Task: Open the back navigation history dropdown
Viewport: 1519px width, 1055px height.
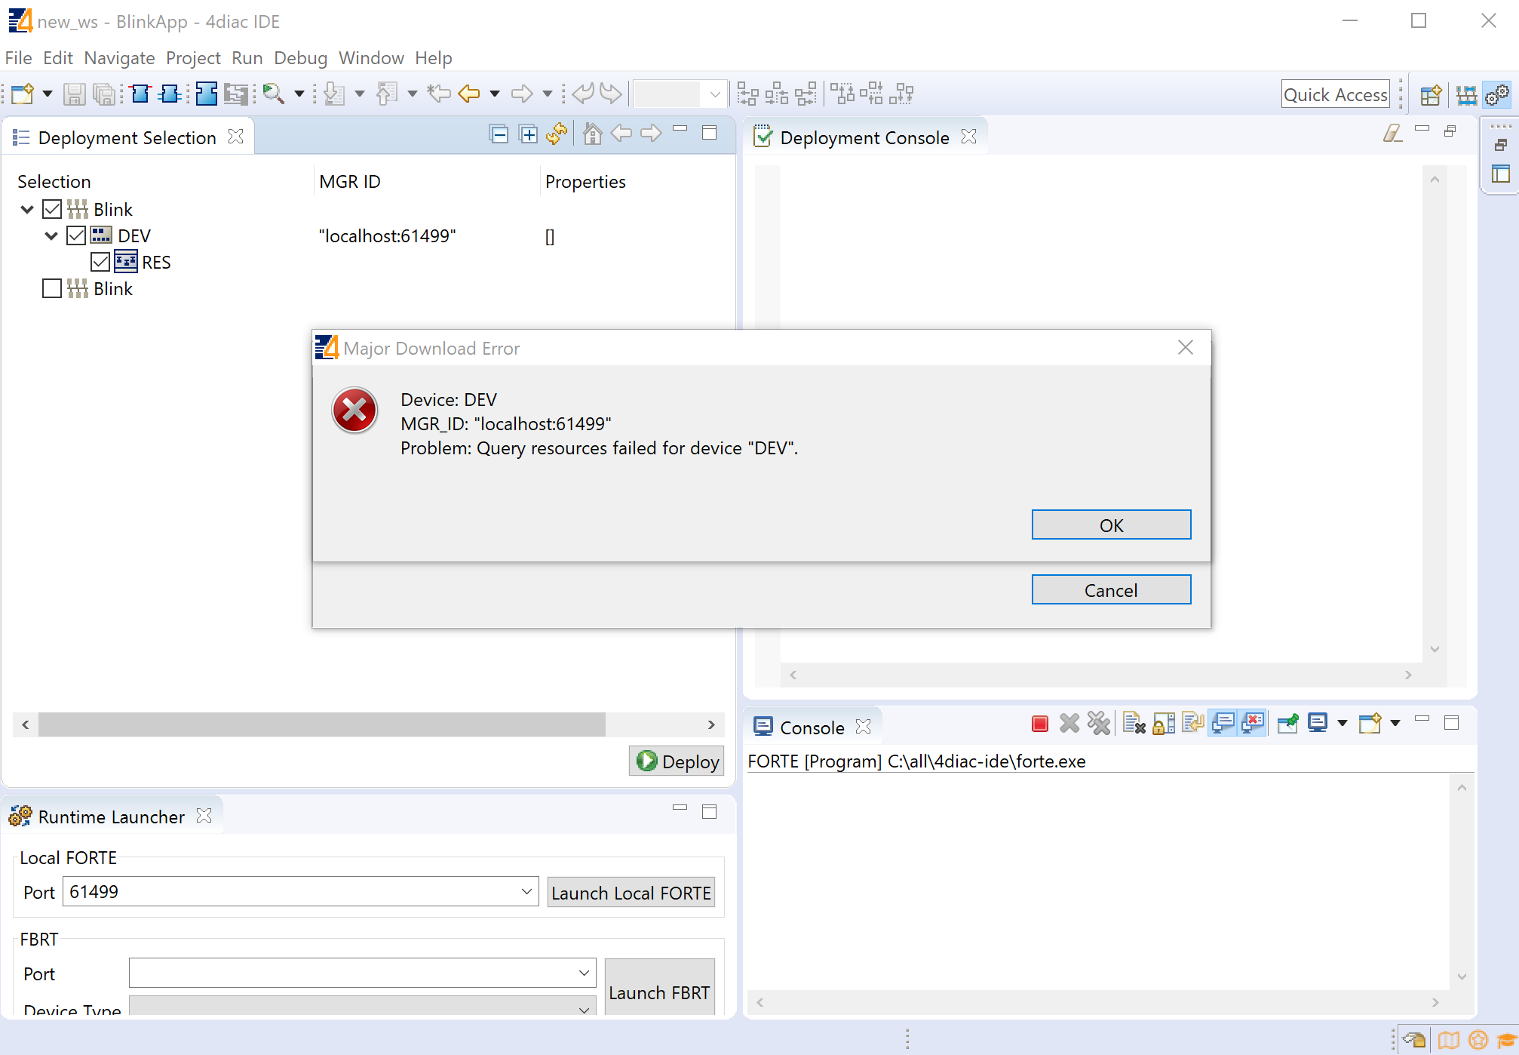Action: click(x=494, y=94)
